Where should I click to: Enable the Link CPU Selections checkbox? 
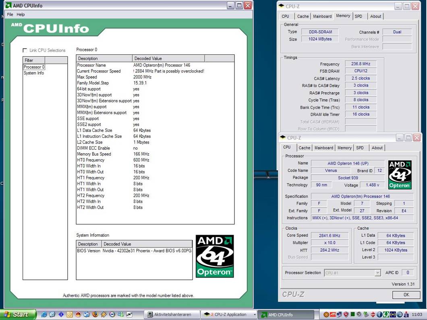coord(25,50)
